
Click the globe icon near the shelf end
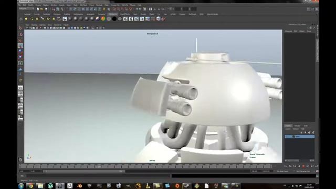pyautogui.click(x=158, y=19)
